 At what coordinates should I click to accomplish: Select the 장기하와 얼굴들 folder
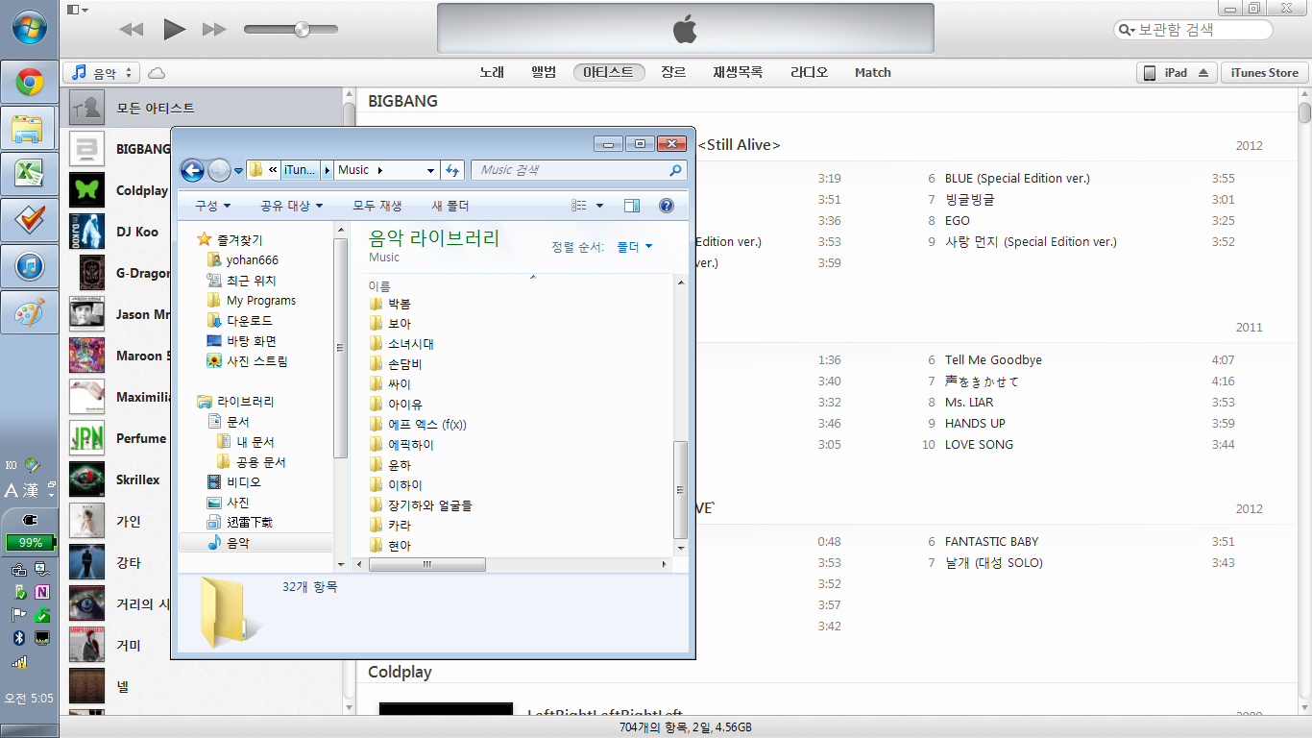(x=430, y=505)
